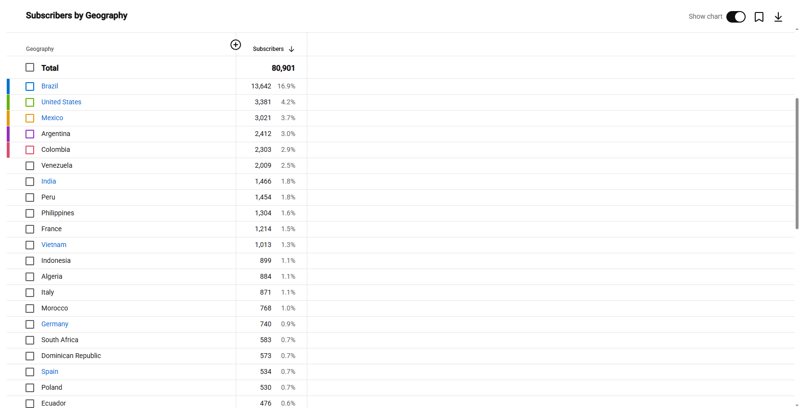Follow the Germany link
799x408 pixels.
click(55, 324)
